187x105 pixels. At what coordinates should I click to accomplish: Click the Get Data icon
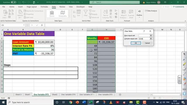pos(5,14)
